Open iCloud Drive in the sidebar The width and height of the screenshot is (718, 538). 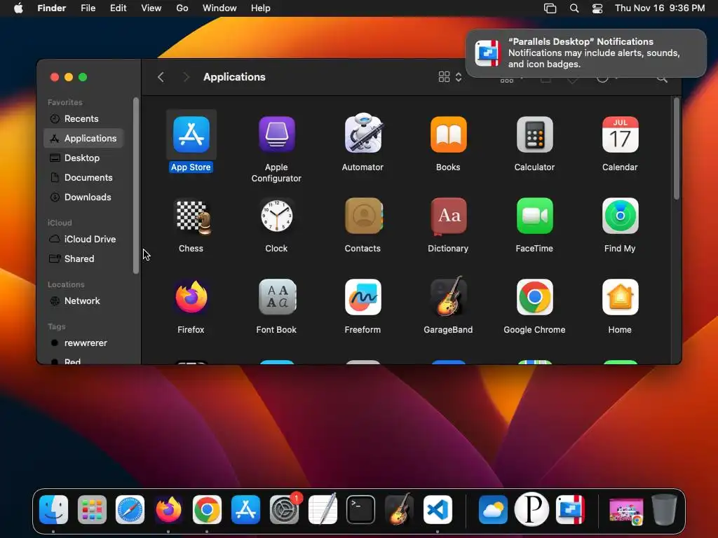[x=84, y=240]
